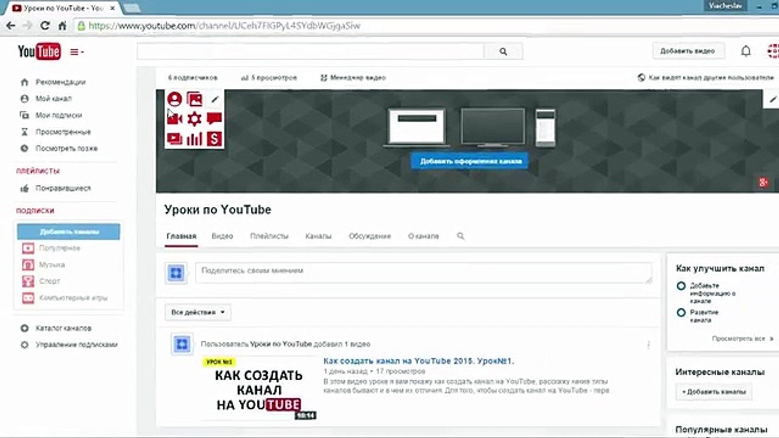This screenshot has height=438, width=779.
Task: Open Менеджер видео
Action: [x=353, y=78]
